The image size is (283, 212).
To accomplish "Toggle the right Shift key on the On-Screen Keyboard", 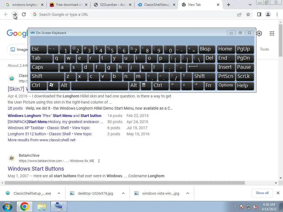I will click(204, 77).
